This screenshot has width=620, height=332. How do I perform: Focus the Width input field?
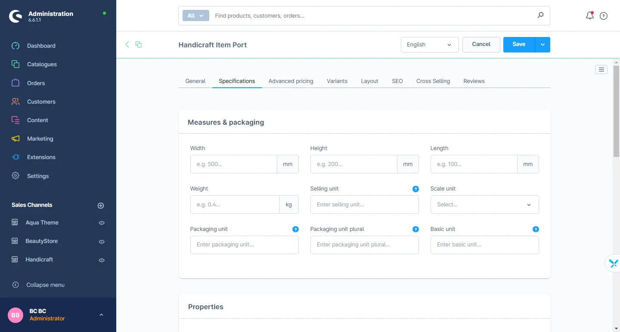(x=234, y=164)
